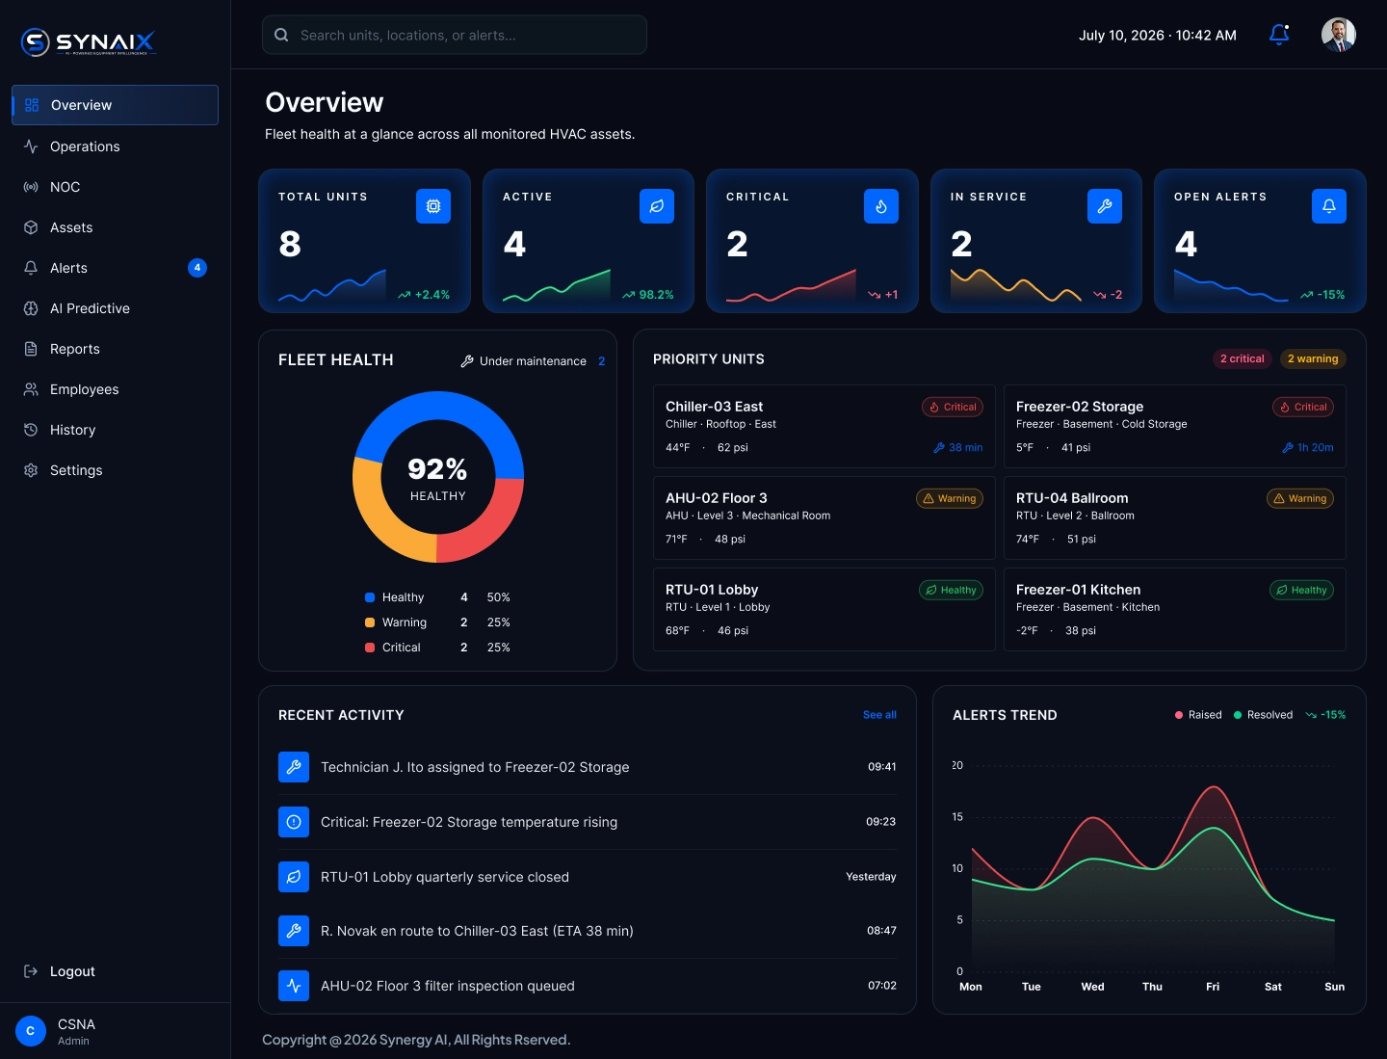Go to Operations in the sidebar
Screen dimensions: 1387x1059
coord(115,146)
